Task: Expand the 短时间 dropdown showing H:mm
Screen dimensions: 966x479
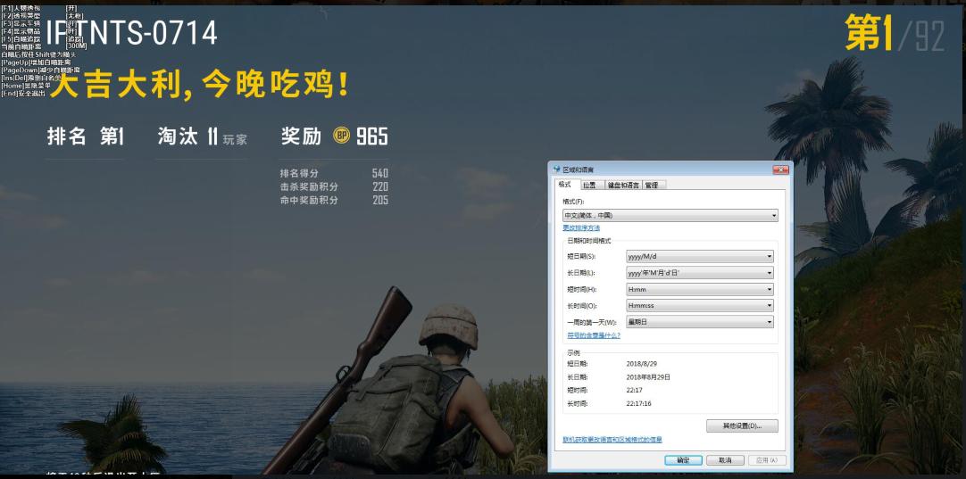Action: coord(700,289)
